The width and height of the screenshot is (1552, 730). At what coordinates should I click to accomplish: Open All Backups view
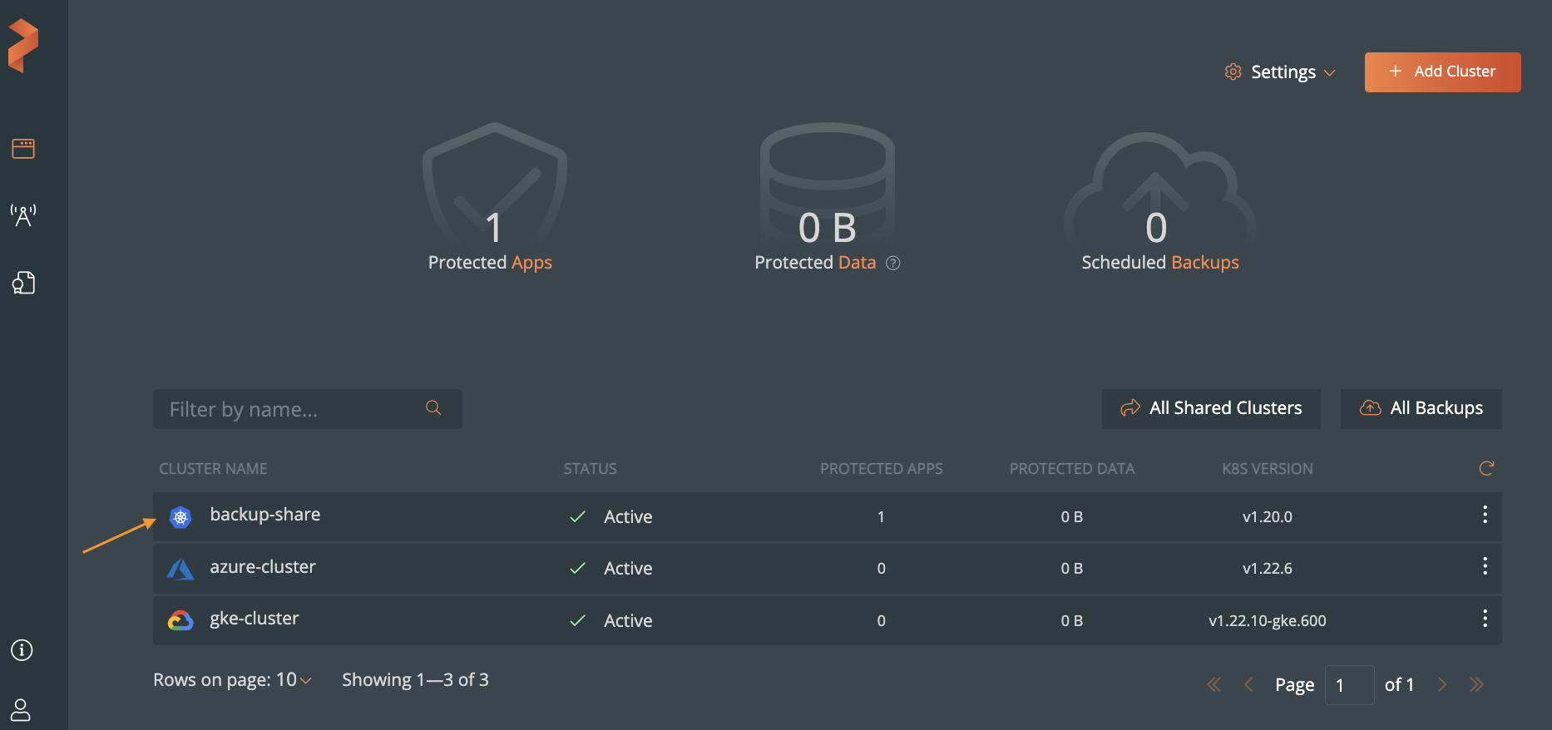coord(1421,408)
